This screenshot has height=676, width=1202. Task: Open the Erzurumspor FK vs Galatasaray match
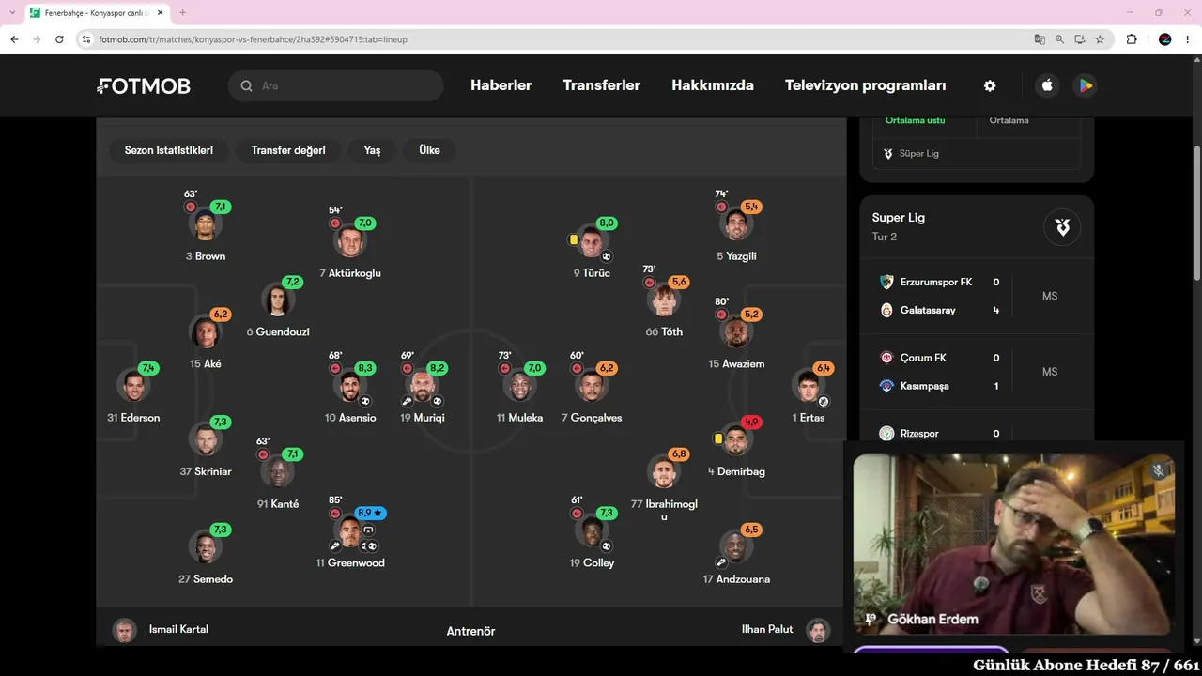coord(977,296)
